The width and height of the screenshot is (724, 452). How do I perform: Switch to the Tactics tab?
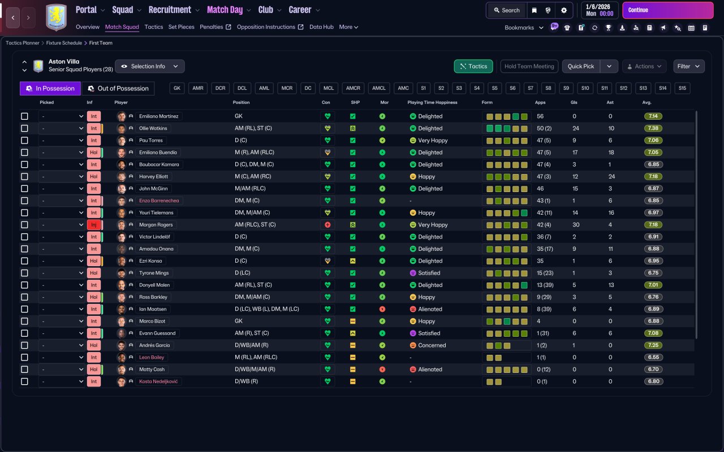[x=154, y=27]
